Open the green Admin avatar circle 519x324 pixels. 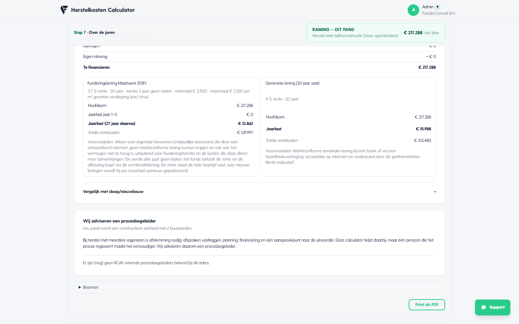(413, 10)
